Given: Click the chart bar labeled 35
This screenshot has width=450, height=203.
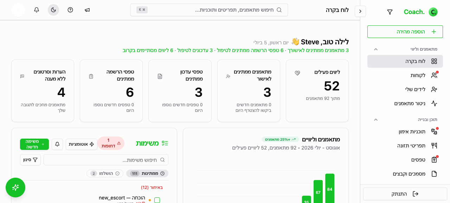Looking at the screenshot, I should point(307,199).
